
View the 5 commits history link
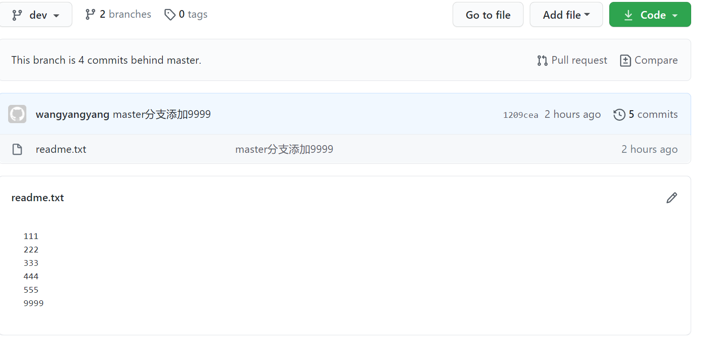[x=653, y=114]
